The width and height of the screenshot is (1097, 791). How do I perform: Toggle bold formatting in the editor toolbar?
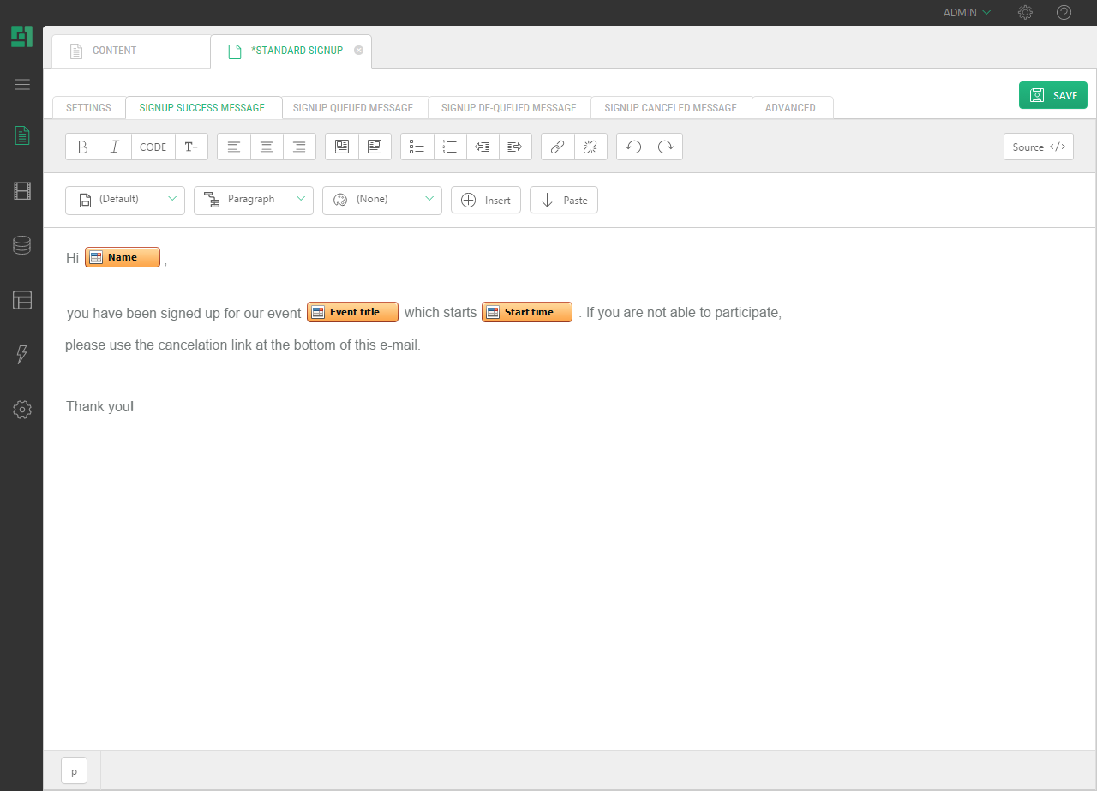click(x=82, y=147)
